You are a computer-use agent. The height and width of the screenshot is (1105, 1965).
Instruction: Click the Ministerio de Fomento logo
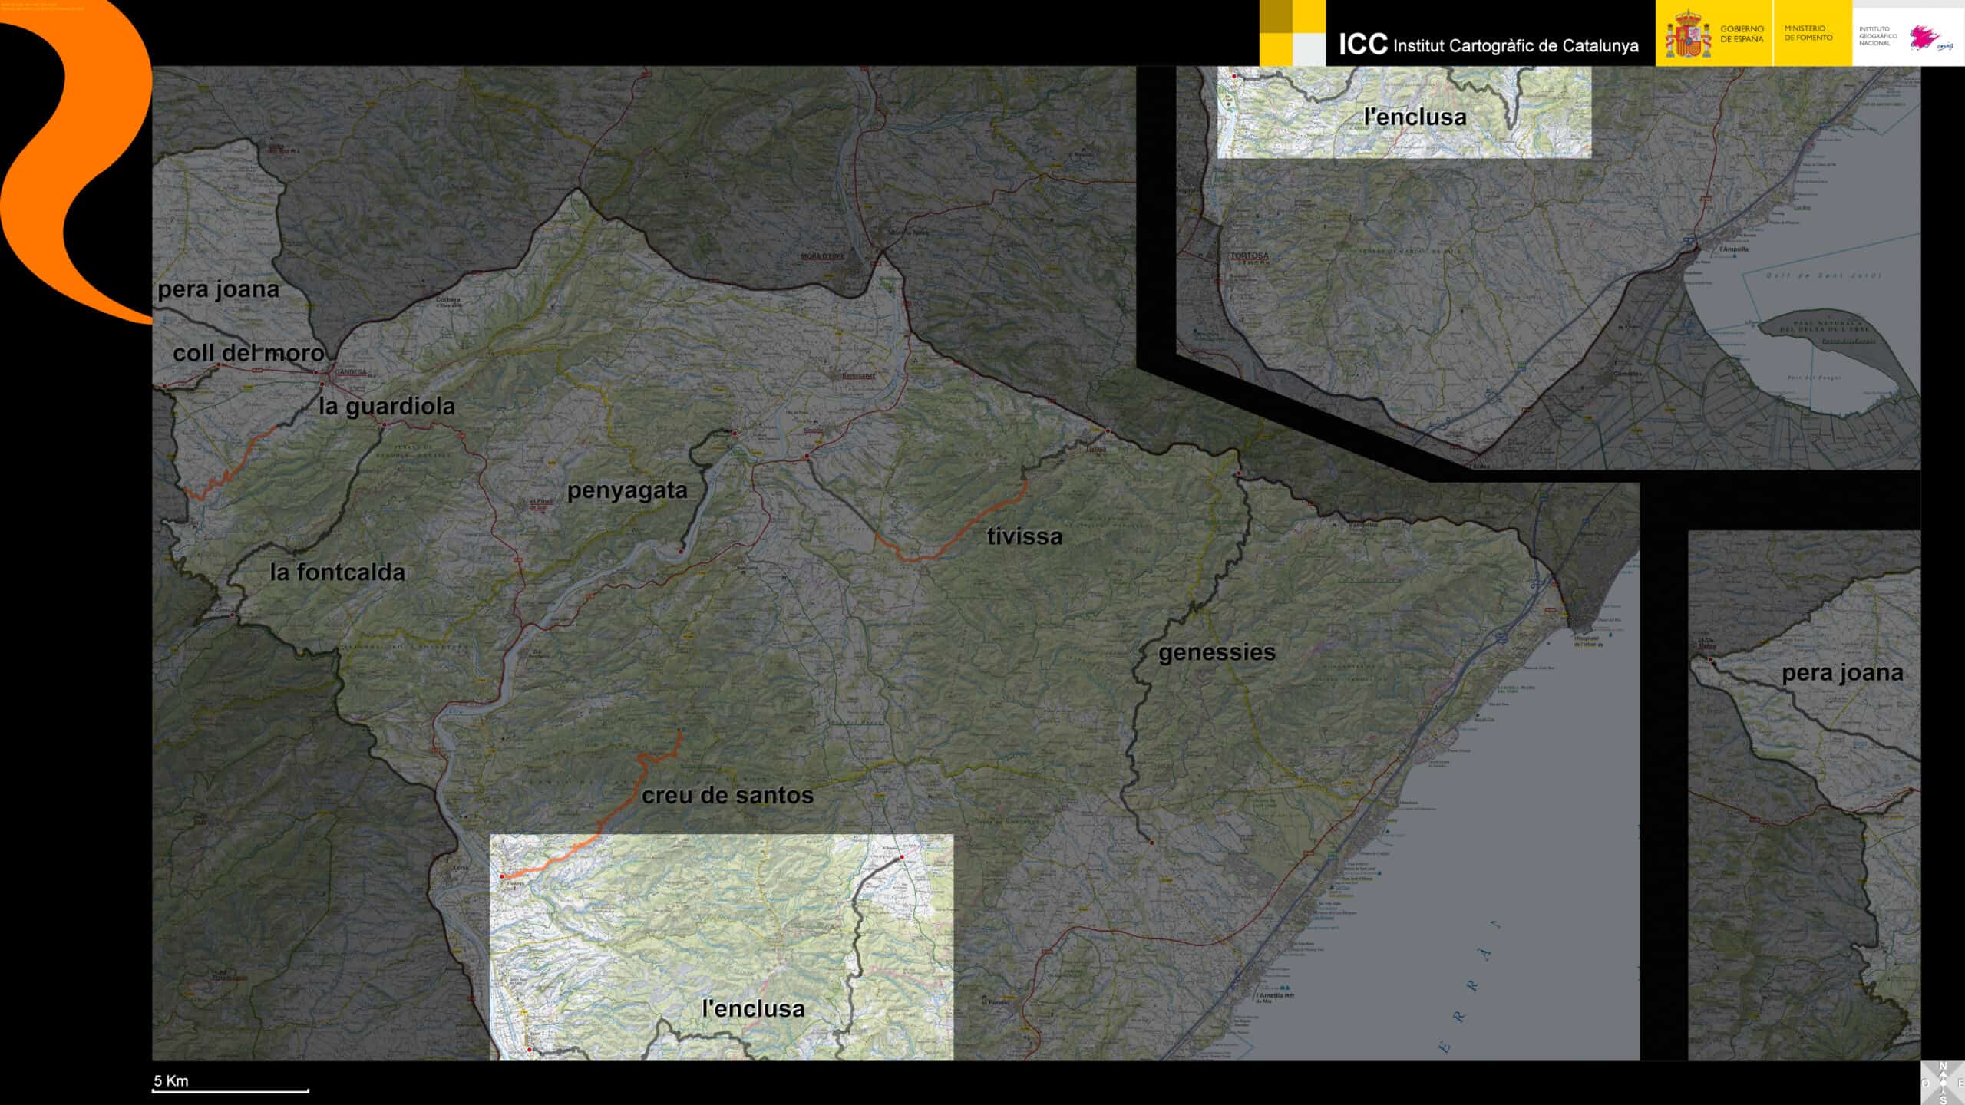[1808, 33]
